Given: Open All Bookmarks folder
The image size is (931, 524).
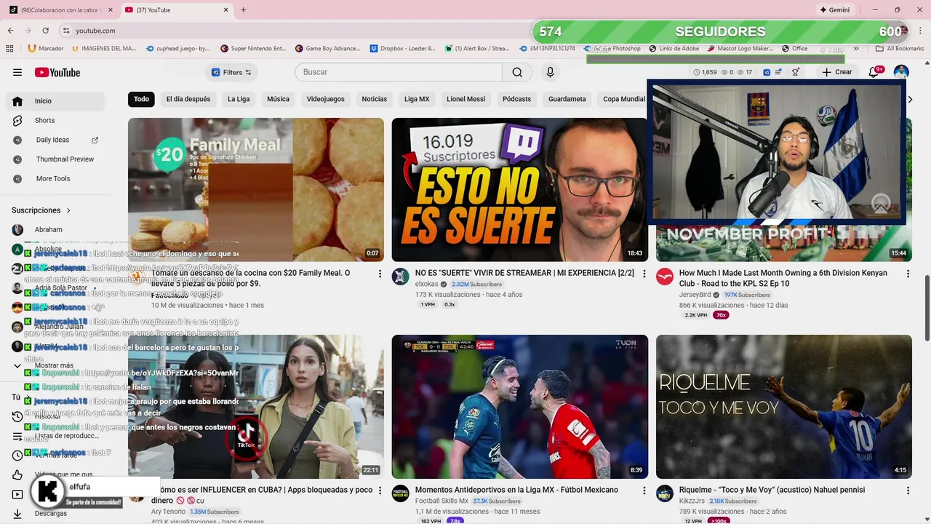Looking at the screenshot, I should tap(900, 49).
